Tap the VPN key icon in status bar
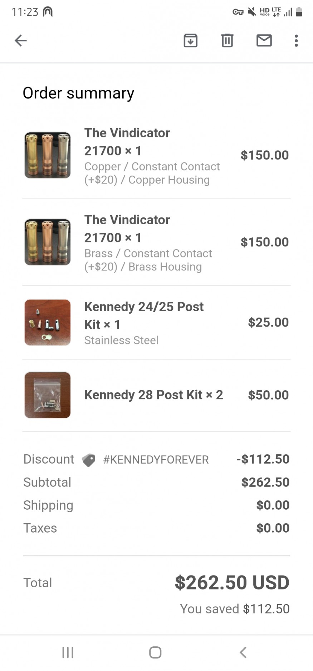Image resolution: width=313 pixels, height=671 pixels. [238, 12]
